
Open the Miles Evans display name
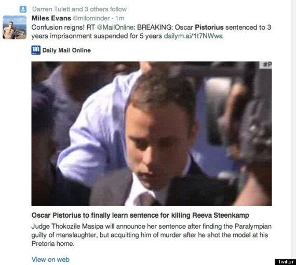click(51, 18)
